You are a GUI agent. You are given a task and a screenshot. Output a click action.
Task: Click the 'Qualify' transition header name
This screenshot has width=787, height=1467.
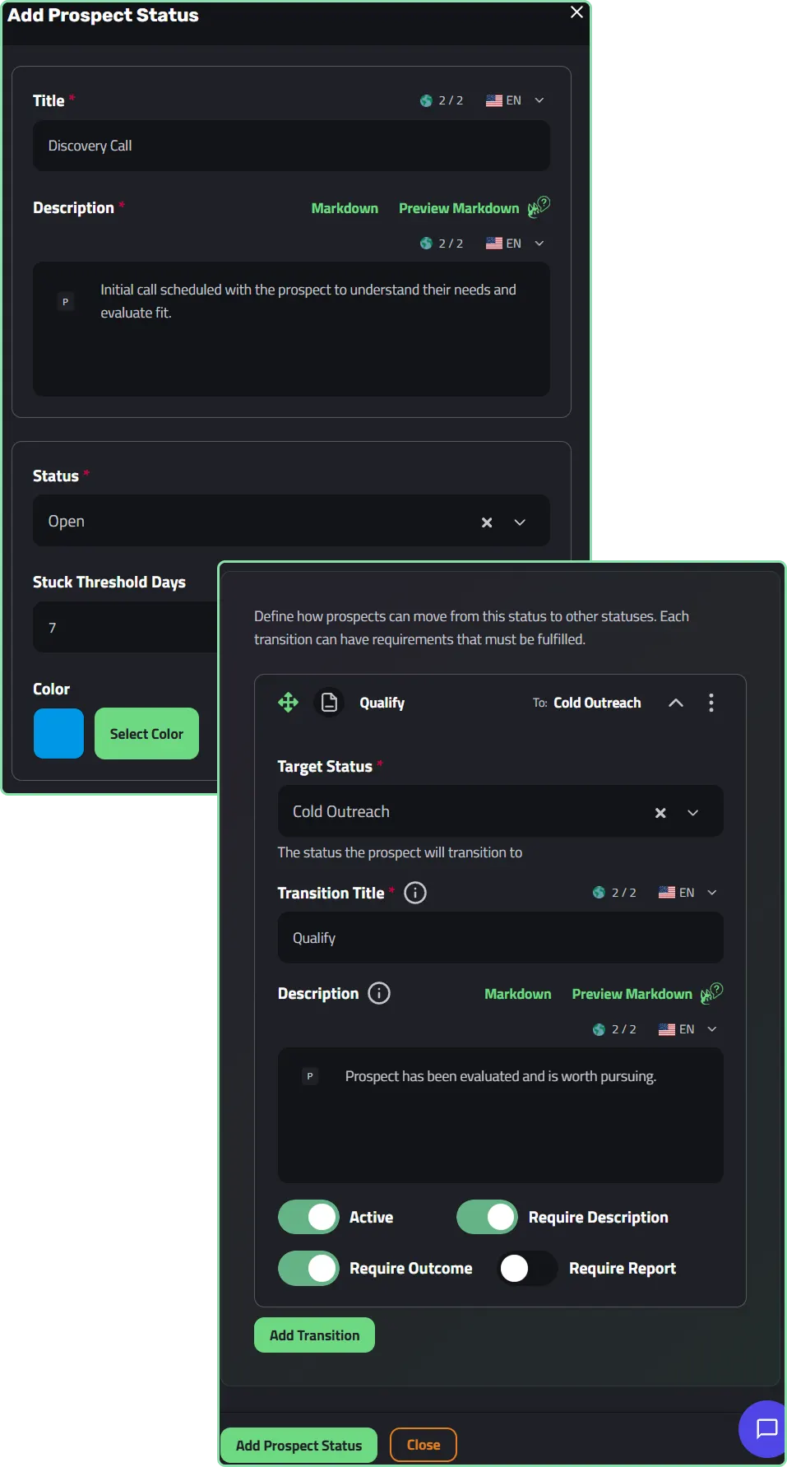pyautogui.click(x=382, y=703)
